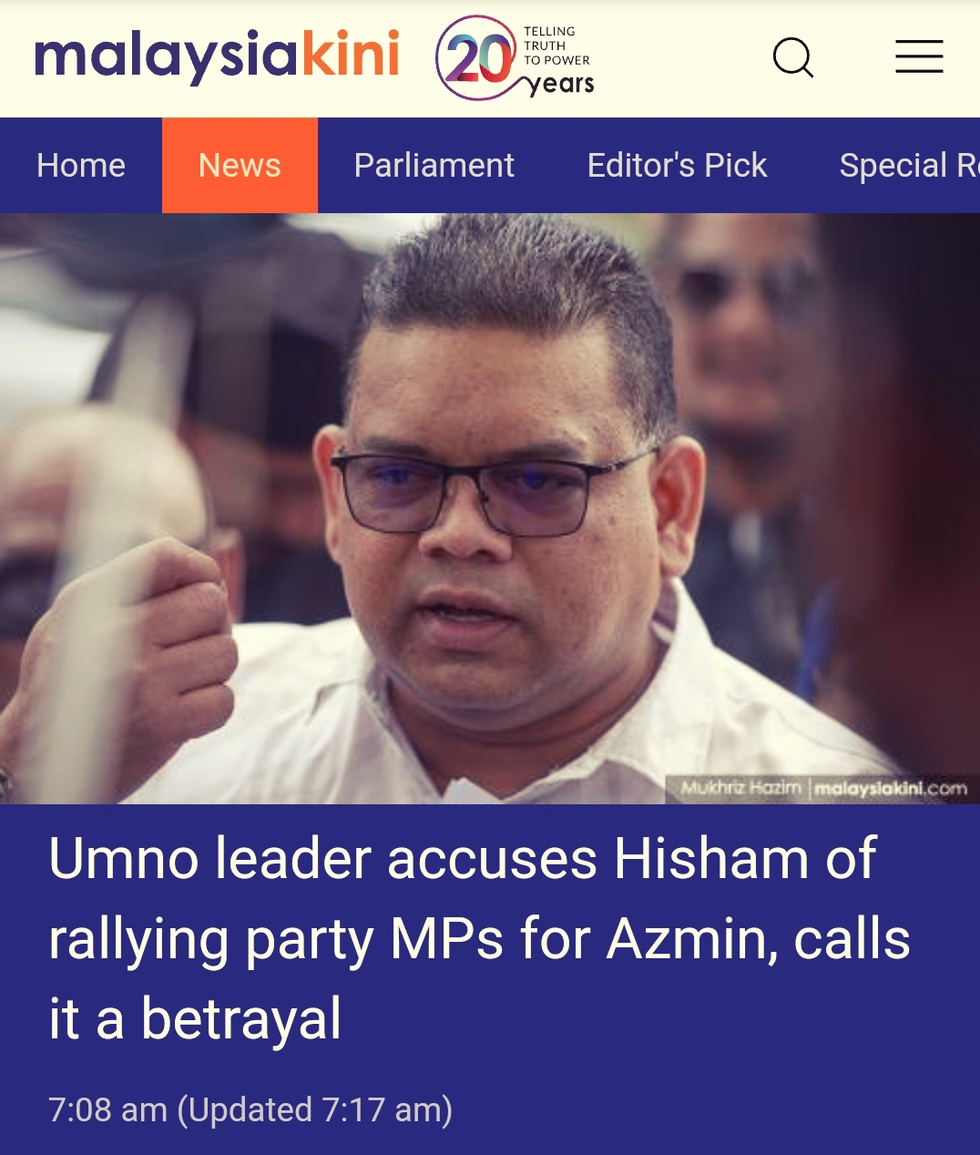Click the malaysiakini logo
The image size is (980, 1155).
point(217,56)
